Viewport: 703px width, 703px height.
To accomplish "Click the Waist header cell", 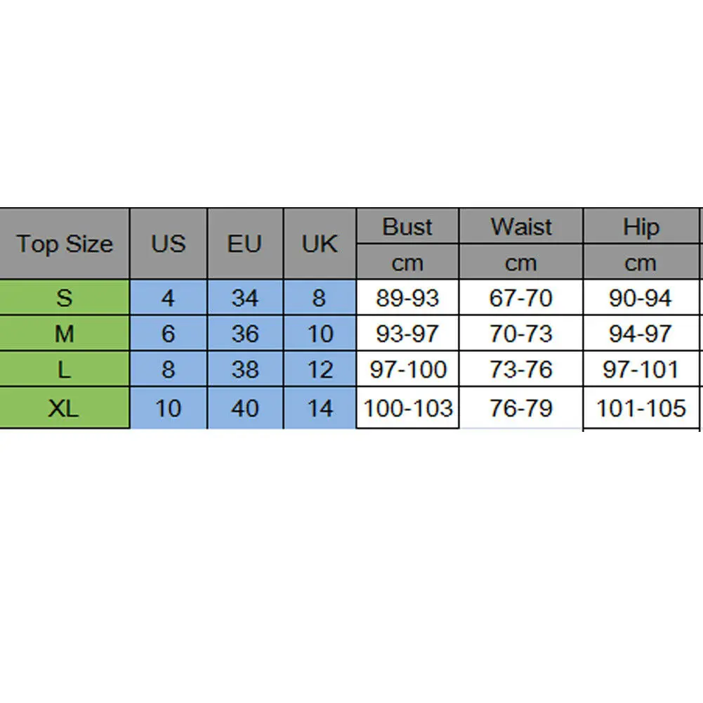I will [x=521, y=226].
